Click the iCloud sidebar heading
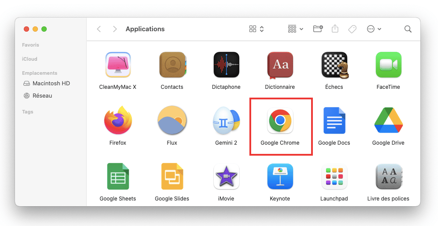Image resolution: width=438 pixels, height=226 pixels. [30, 59]
